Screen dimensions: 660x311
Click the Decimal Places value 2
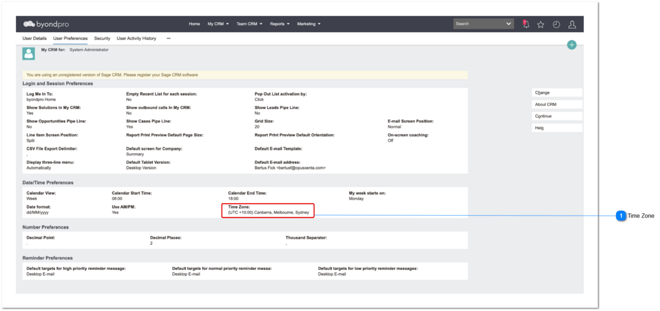click(x=151, y=244)
